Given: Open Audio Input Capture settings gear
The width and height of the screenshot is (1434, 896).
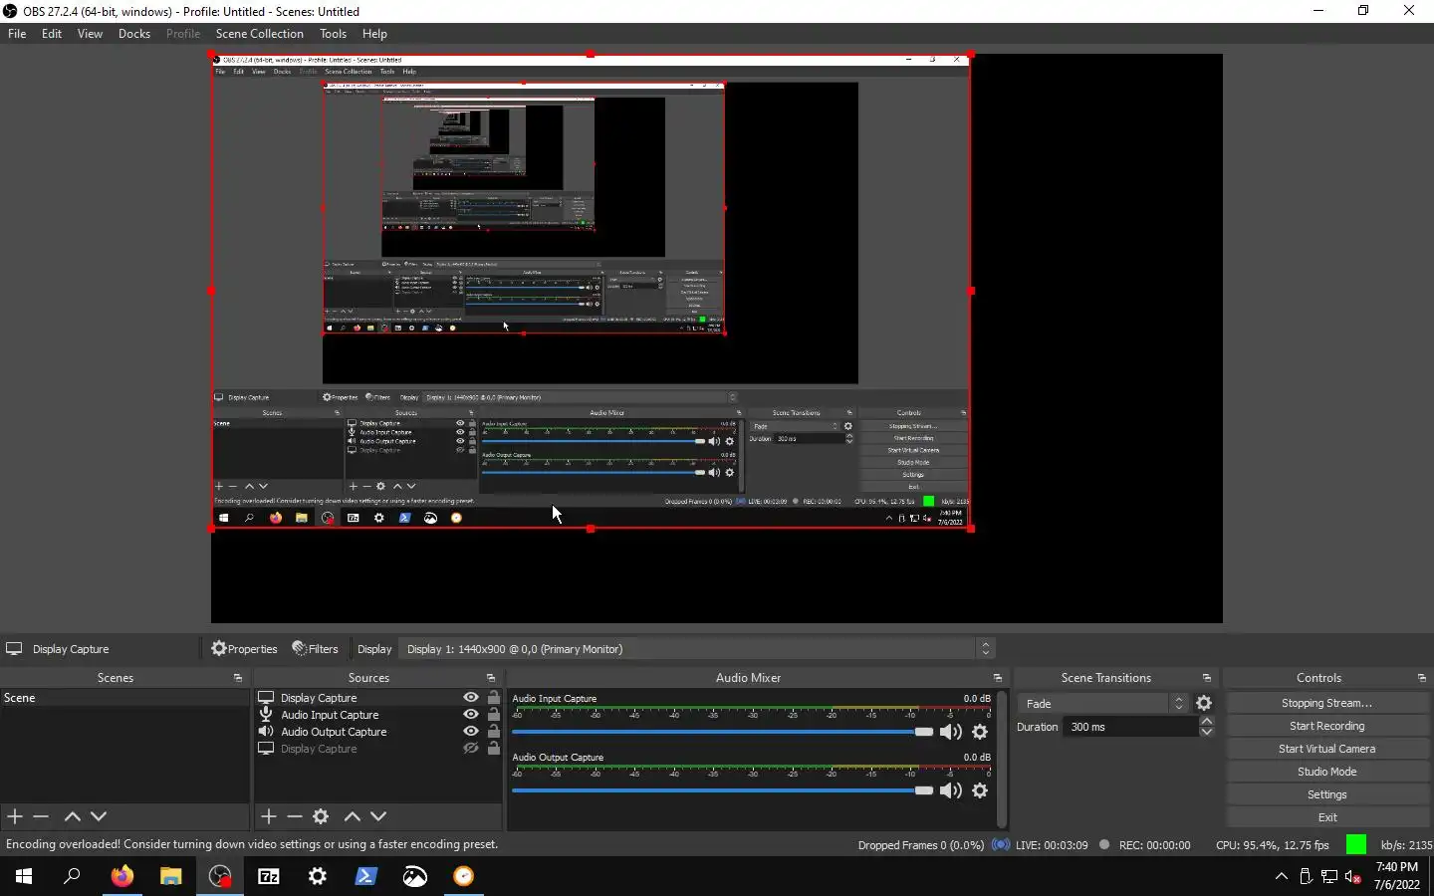Looking at the screenshot, I should click(x=980, y=732).
